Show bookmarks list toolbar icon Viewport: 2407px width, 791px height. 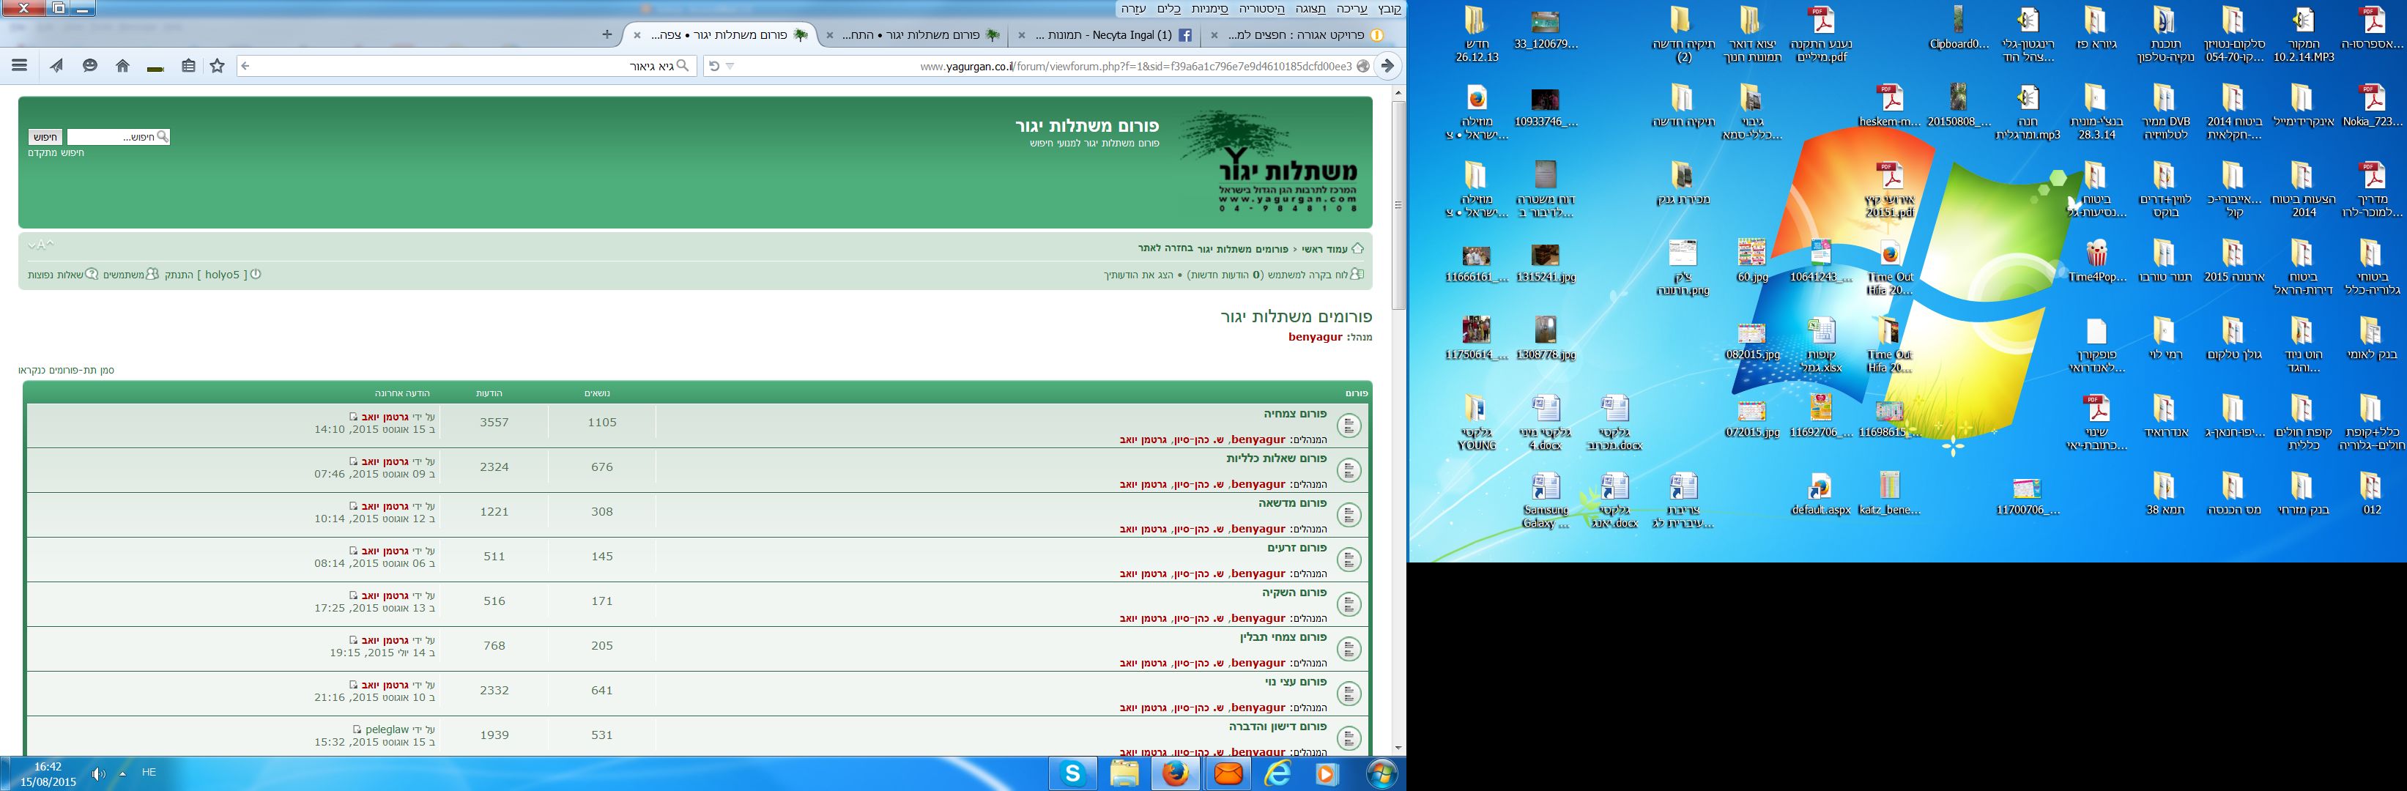click(188, 65)
